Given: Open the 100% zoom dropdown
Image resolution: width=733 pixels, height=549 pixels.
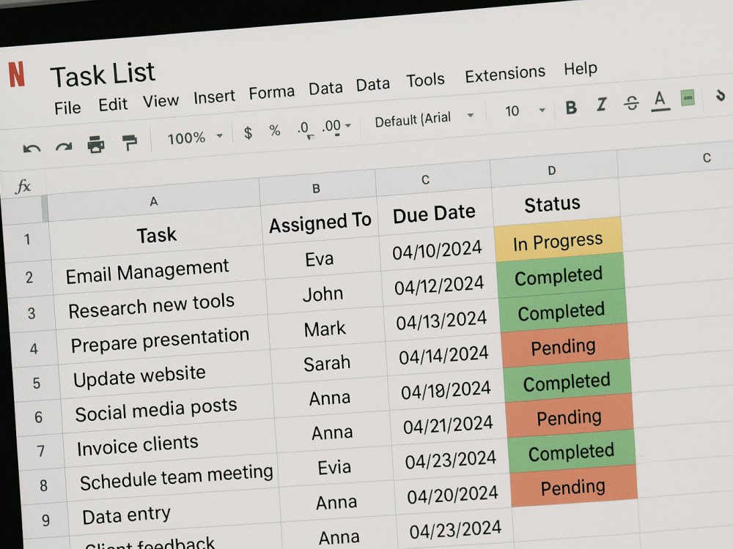Looking at the screenshot, I should [194, 138].
